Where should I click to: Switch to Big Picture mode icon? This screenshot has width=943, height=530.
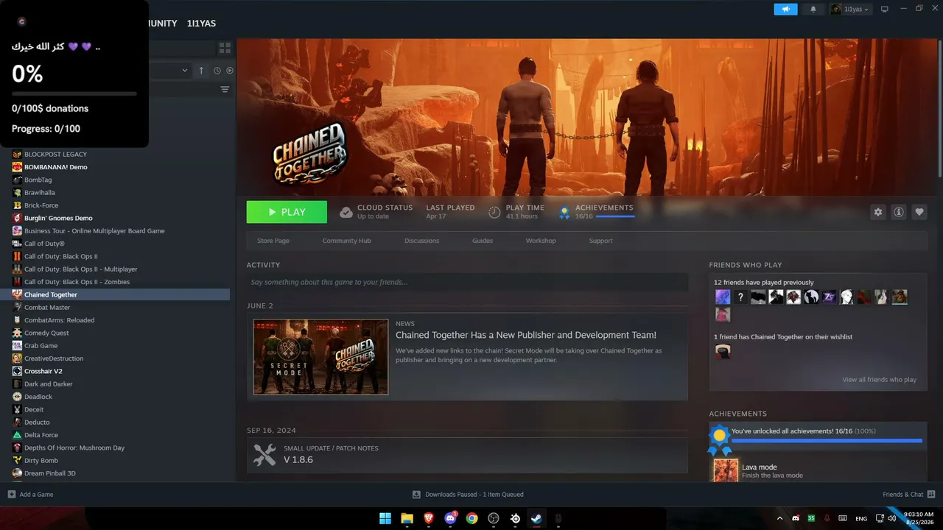(x=885, y=10)
